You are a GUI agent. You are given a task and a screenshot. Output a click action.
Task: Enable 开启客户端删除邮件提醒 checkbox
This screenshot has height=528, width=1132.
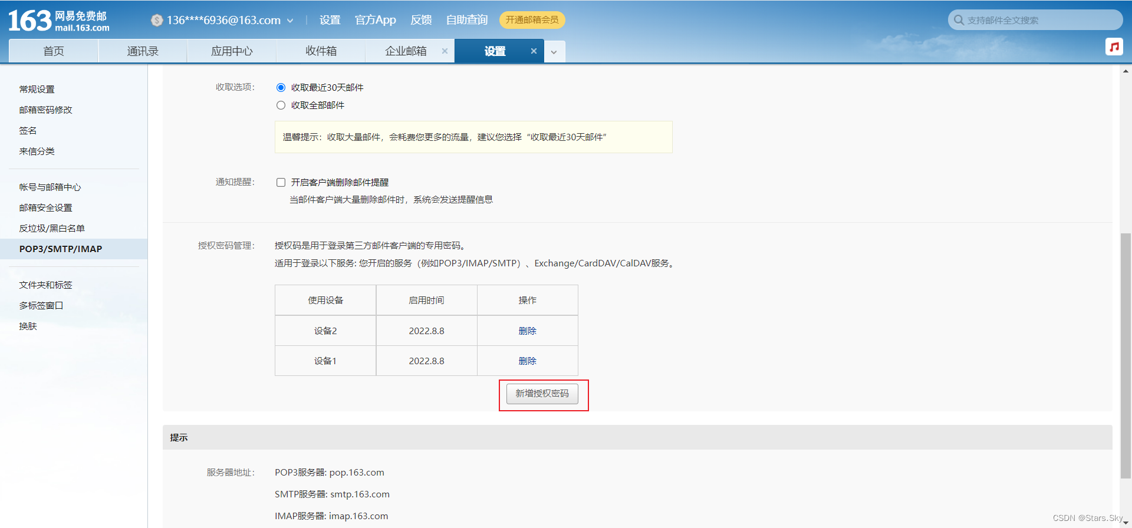click(x=281, y=183)
